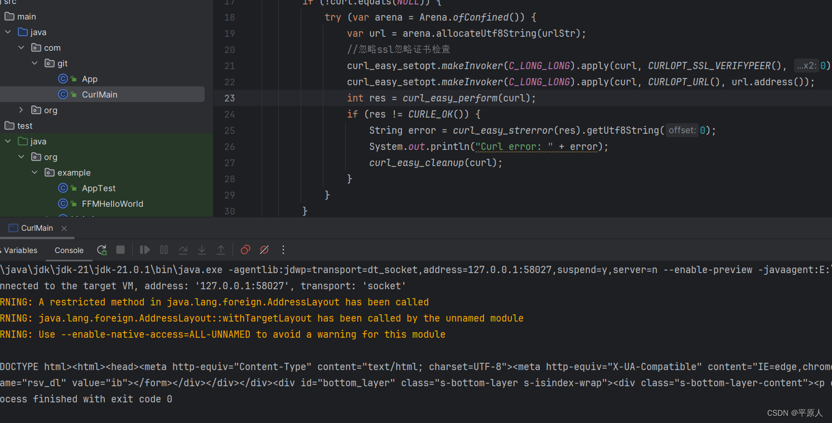Click the com package folder icon
The width and height of the screenshot is (832, 423).
(x=36, y=48)
